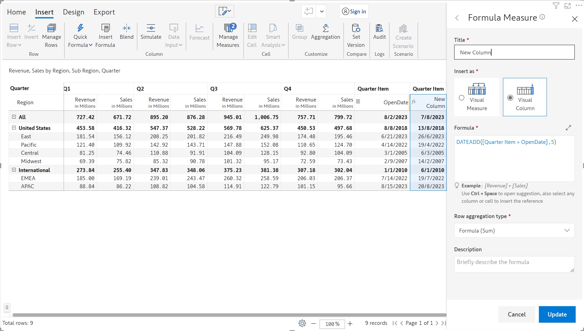Open settings gear in status bar

coord(302,323)
